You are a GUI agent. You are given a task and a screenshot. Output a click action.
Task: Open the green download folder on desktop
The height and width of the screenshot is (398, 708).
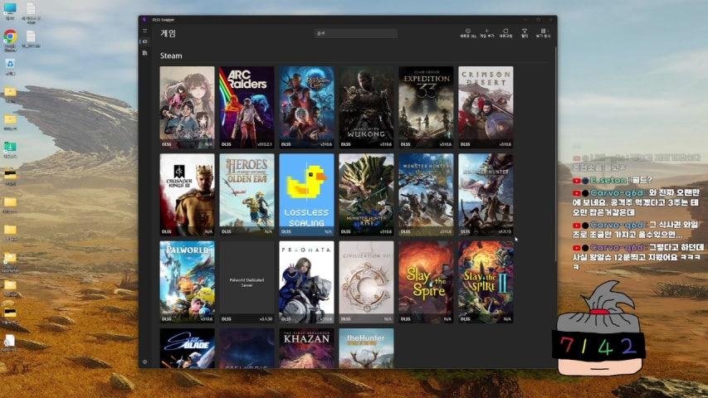point(10,149)
